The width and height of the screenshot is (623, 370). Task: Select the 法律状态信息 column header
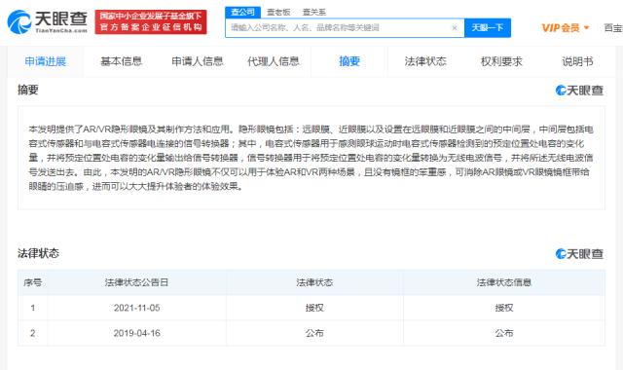504,282
